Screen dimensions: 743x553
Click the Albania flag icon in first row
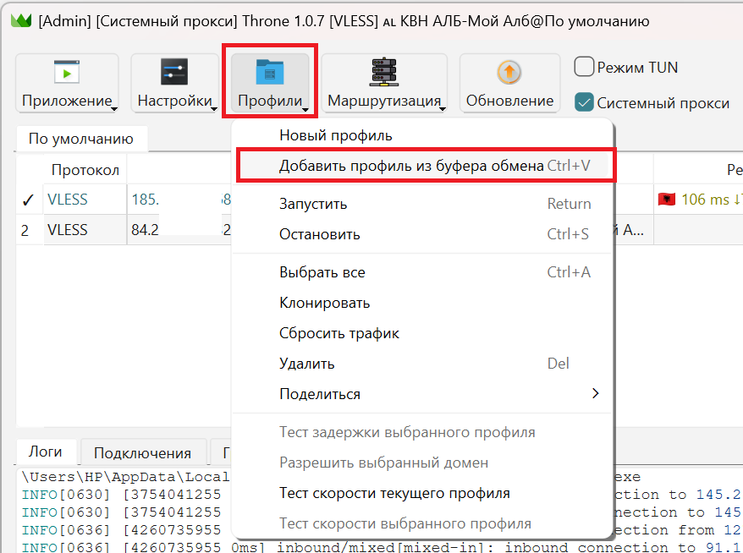point(667,200)
